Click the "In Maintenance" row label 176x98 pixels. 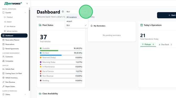click(49, 67)
